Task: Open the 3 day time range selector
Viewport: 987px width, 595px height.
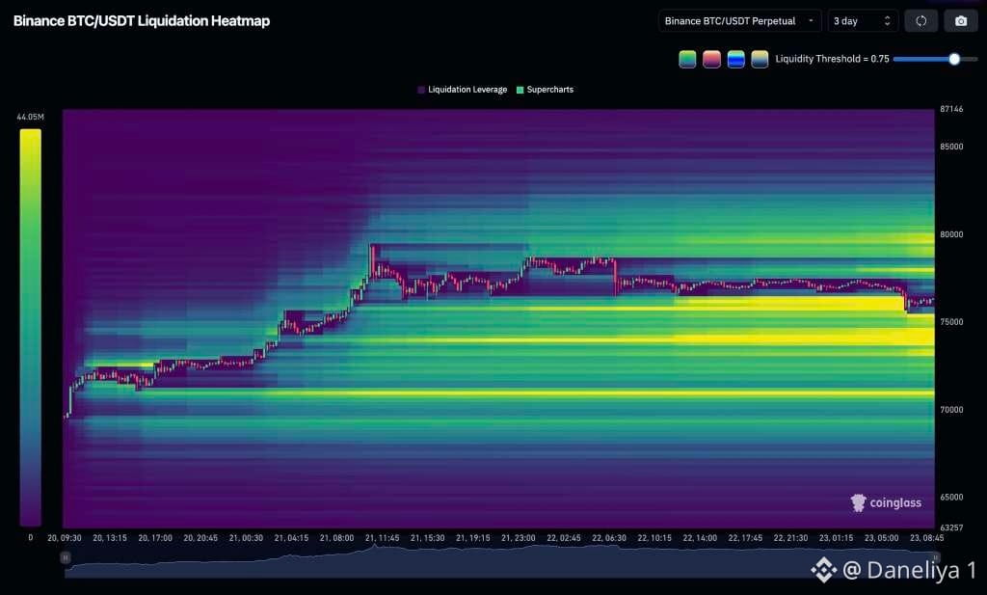Action: (863, 21)
